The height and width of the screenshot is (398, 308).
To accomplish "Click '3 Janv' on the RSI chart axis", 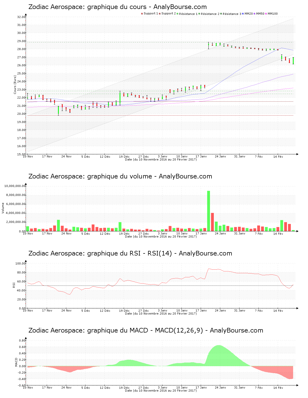I will coord(163,310).
